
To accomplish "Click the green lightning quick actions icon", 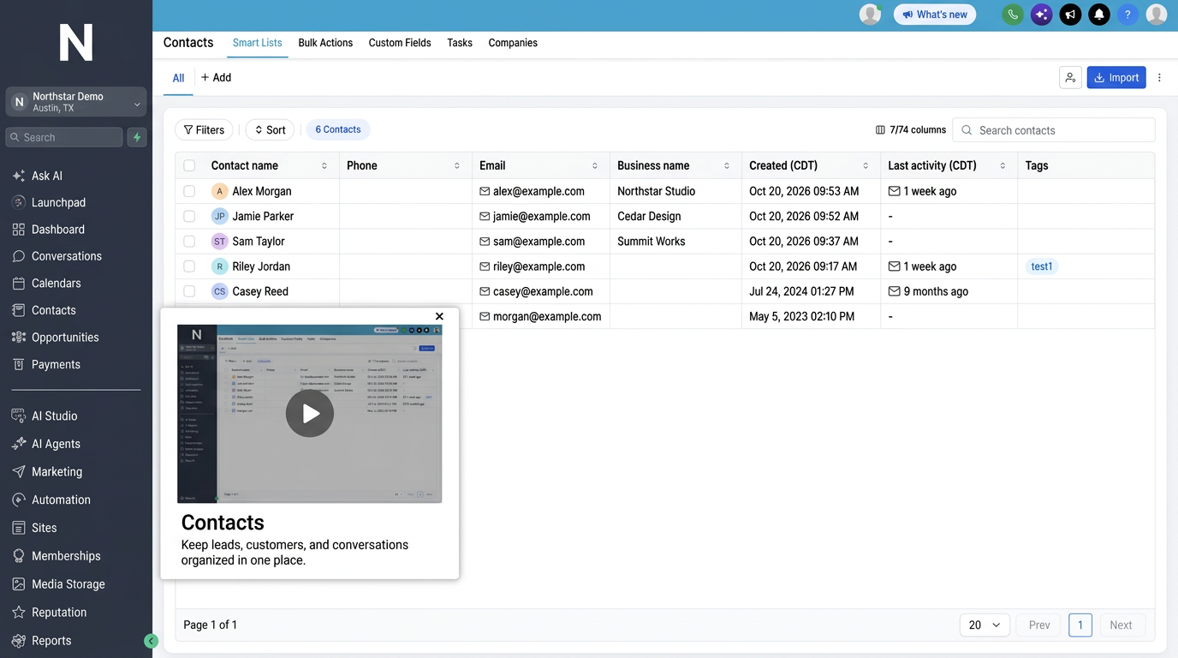I will tap(137, 137).
